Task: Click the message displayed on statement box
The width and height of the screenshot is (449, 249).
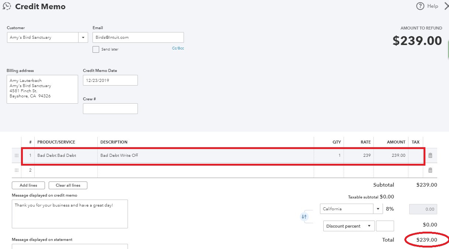Action: coord(70,246)
